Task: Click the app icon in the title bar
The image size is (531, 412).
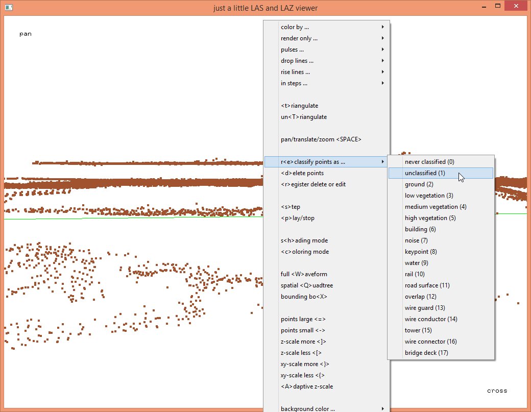Action: (9, 8)
